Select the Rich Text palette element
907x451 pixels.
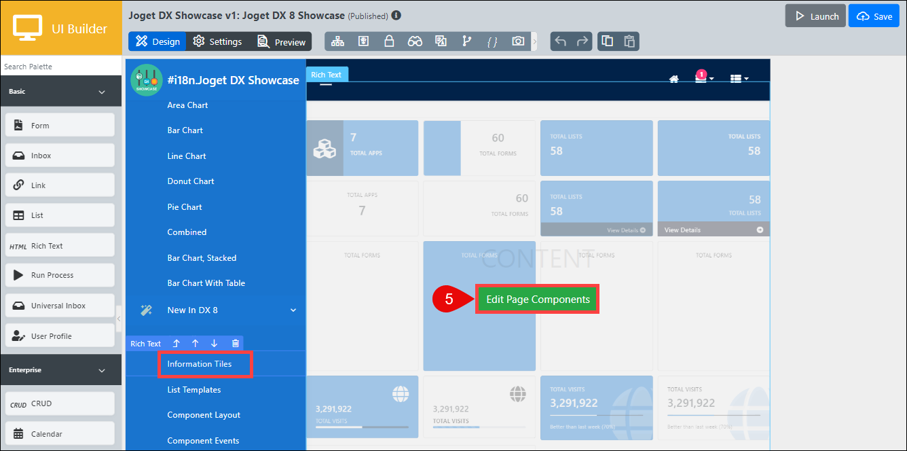pos(60,246)
